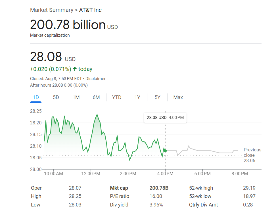
Task: Switch chart to 1Y range
Action: coord(137,97)
